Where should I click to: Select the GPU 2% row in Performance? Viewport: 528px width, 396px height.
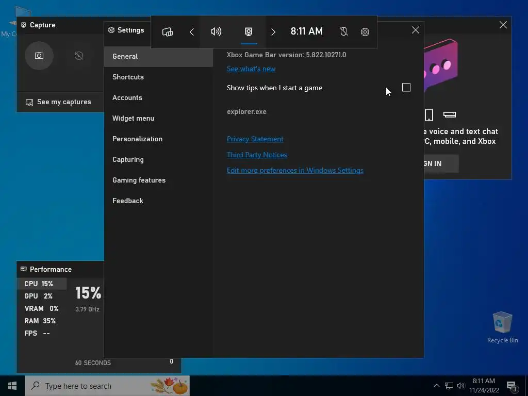tap(42, 296)
